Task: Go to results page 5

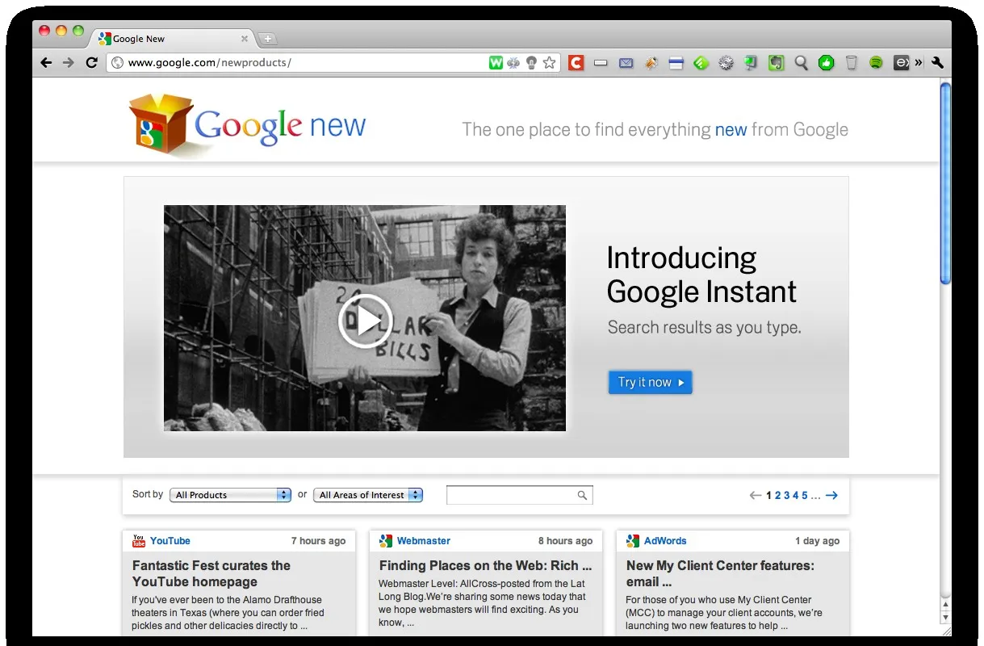Action: [805, 496]
